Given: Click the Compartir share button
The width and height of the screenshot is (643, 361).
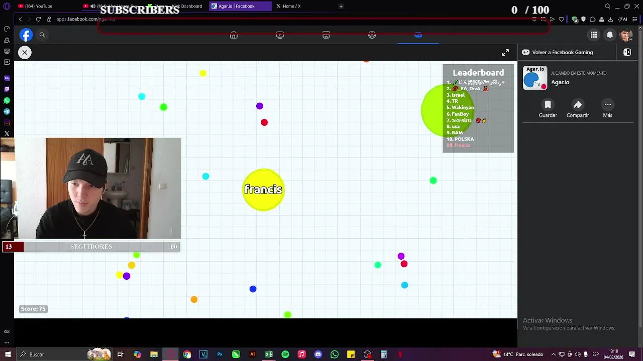Looking at the screenshot, I should pyautogui.click(x=578, y=108).
